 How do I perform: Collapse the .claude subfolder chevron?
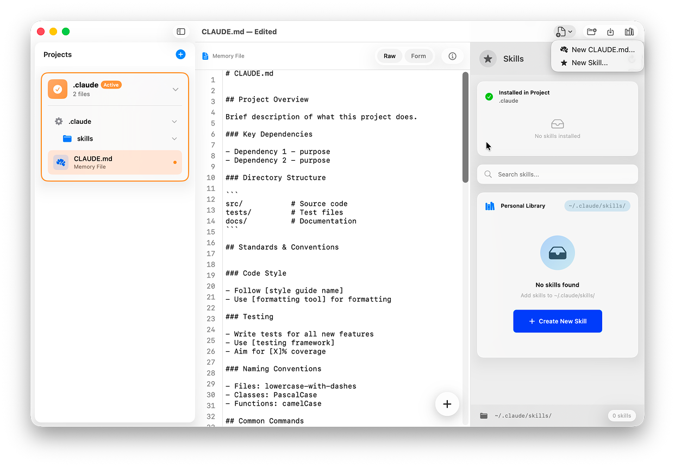[174, 121]
